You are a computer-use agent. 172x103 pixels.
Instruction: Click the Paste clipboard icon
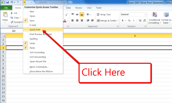click(x=5, y=14)
